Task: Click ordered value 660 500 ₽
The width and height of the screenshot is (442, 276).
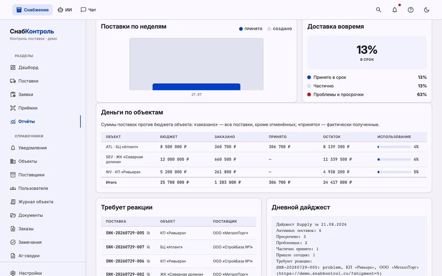Action: coord(225,159)
